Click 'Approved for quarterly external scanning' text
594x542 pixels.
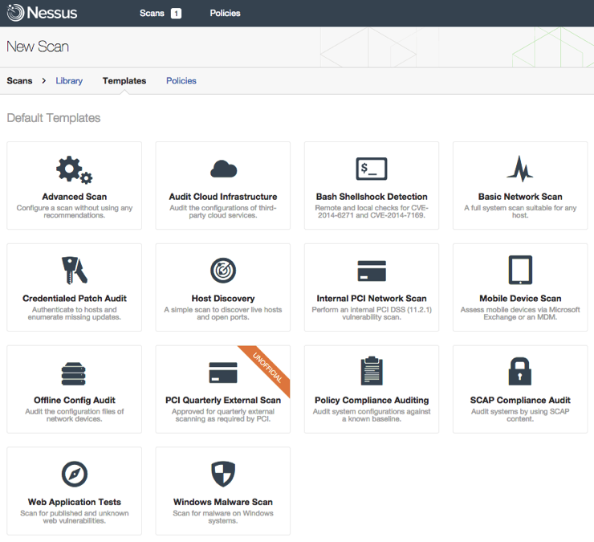pos(223,415)
